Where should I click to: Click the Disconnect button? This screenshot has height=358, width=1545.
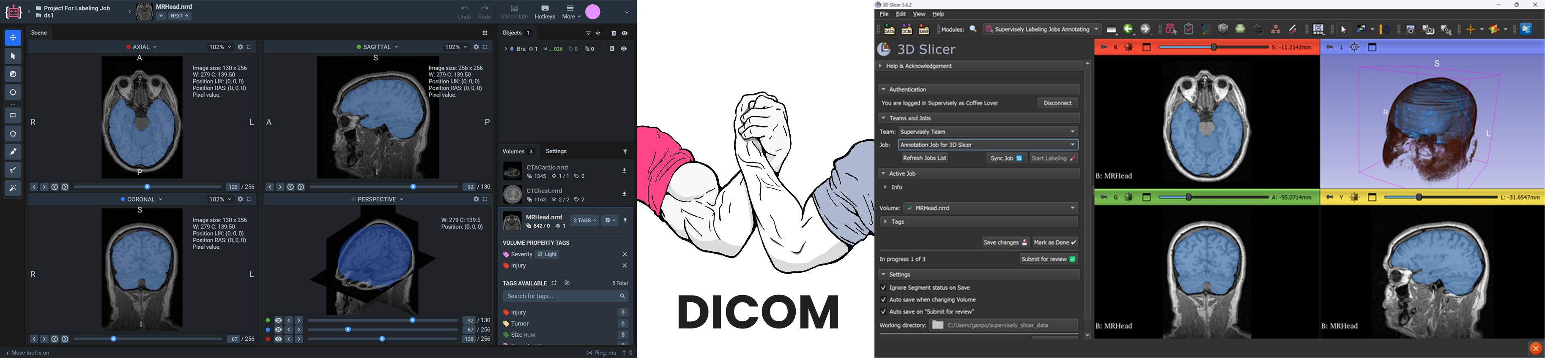[1057, 103]
